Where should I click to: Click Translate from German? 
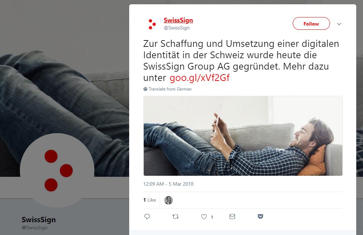(x=170, y=89)
